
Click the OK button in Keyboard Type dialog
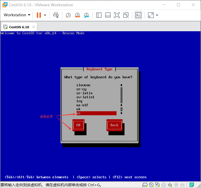78,125
